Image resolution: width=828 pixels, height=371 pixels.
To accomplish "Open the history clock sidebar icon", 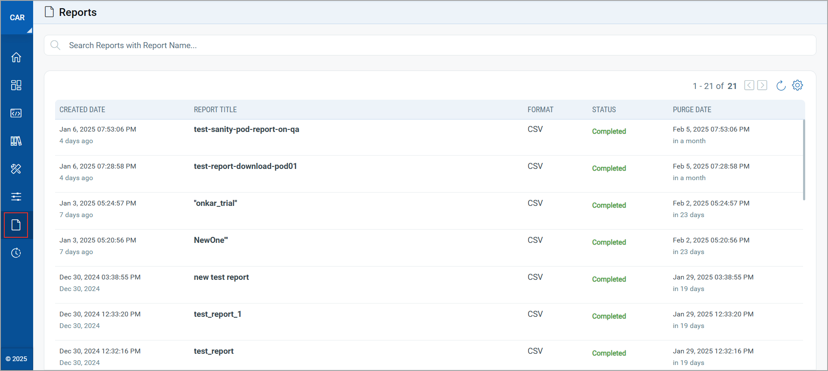I will pyautogui.click(x=16, y=253).
